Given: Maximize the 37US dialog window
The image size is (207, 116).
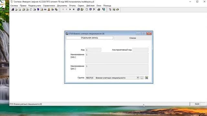Looking at the screenshot, I should 144,34.
